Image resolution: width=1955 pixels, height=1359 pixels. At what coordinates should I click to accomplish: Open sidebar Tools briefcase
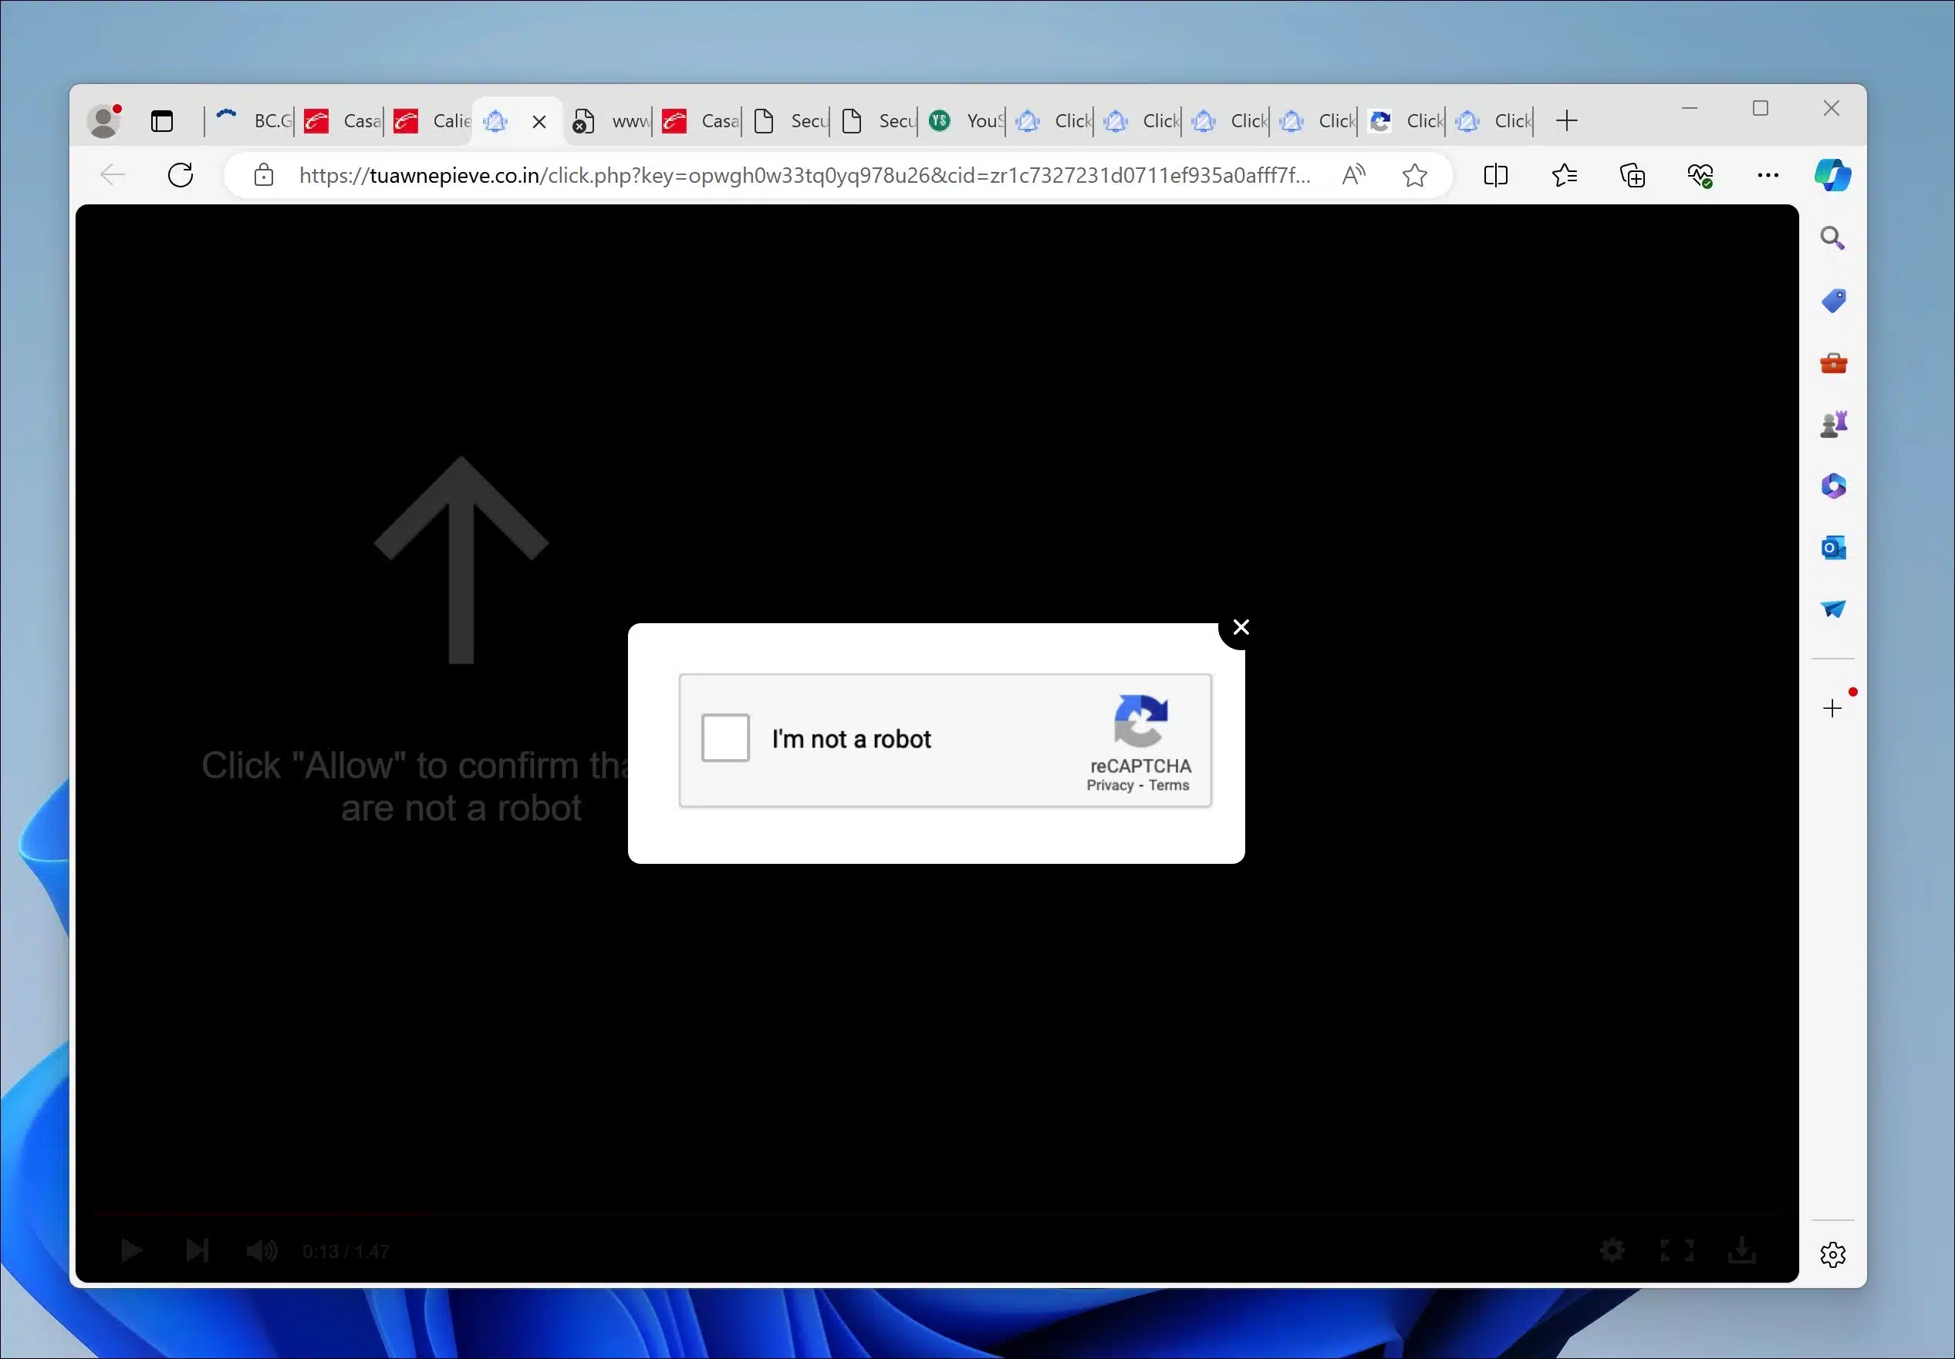coord(1833,363)
